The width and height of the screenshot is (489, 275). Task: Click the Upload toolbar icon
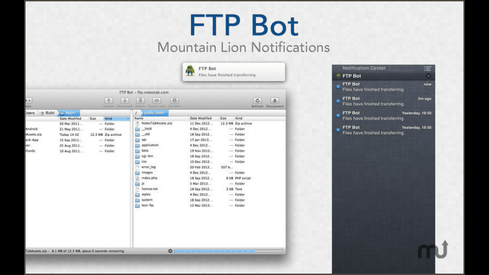pyautogui.click(x=108, y=100)
